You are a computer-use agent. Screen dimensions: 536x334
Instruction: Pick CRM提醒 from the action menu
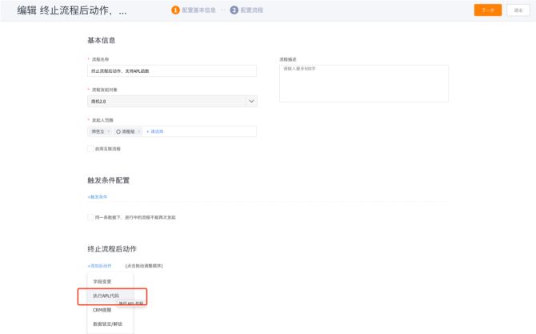pos(102,309)
